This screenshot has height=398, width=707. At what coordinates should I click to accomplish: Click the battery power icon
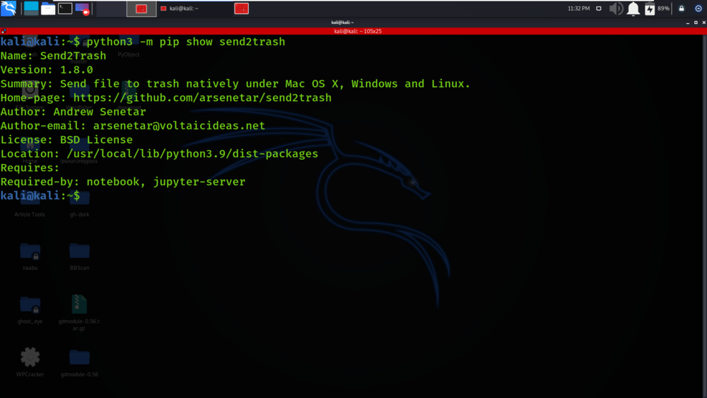click(x=650, y=8)
